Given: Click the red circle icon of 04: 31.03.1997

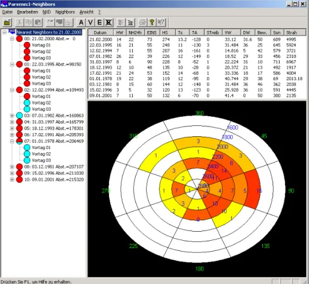Looking at the screenshot, I should [x=19, y=122].
